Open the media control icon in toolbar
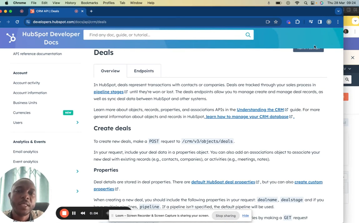359x223 pixels. pyautogui.click(x=311, y=22)
